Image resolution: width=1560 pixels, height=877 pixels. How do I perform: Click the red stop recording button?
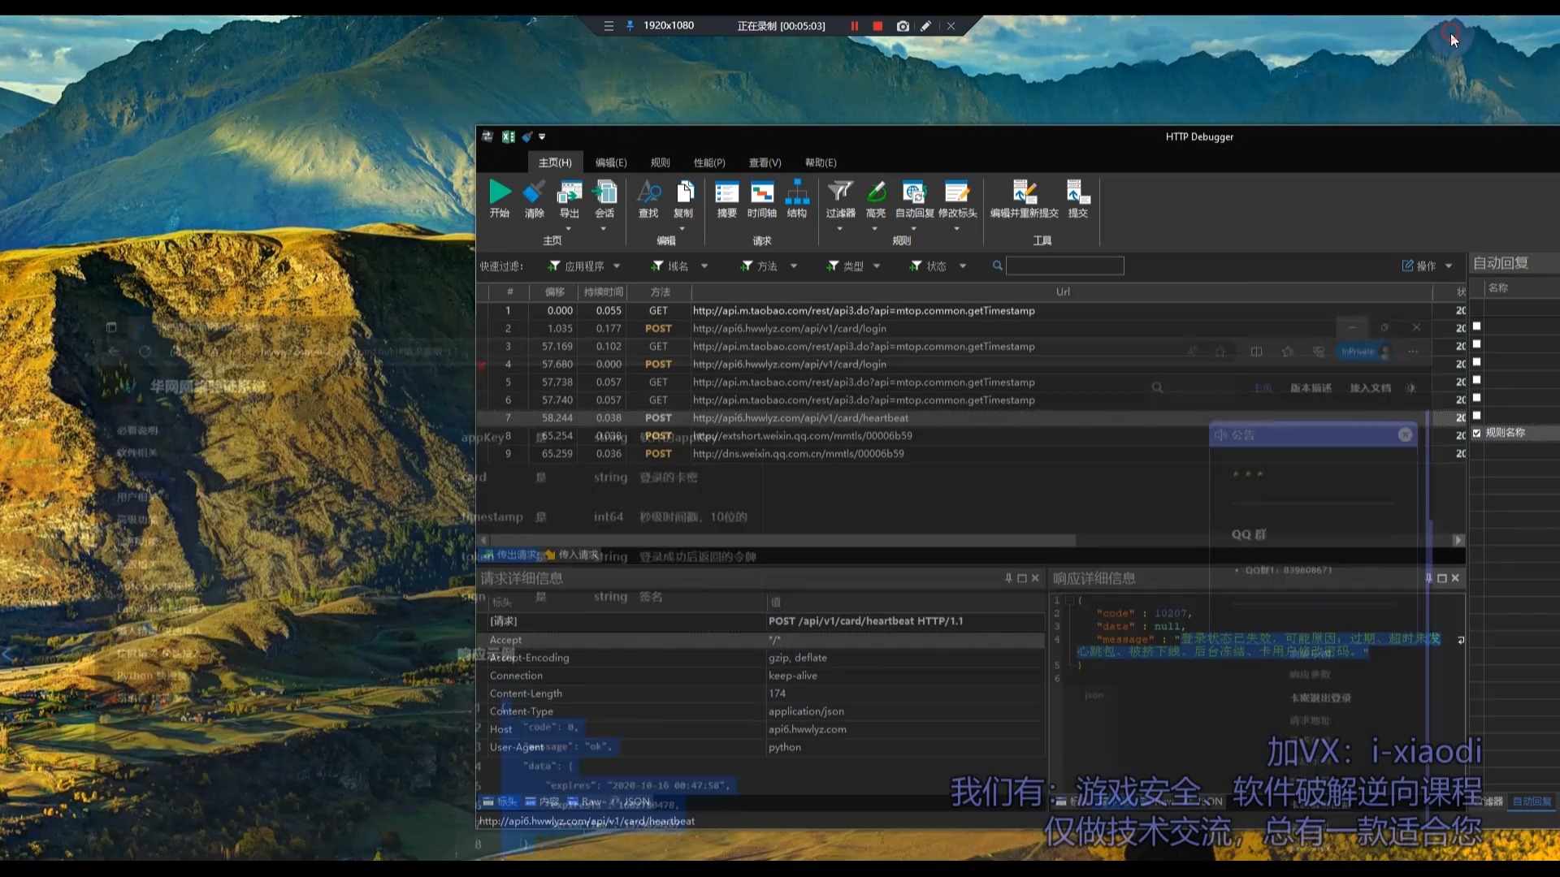coord(877,26)
